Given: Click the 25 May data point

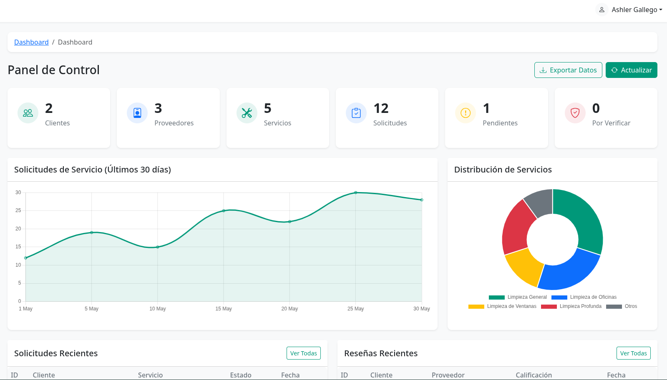Looking at the screenshot, I should [356, 192].
